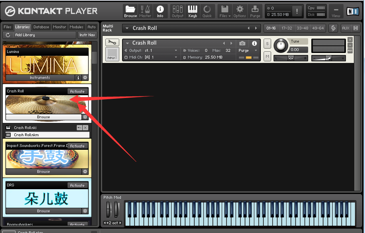The height and width of the screenshot is (233, 365).
Task: Open the Multi Rack name dropdown
Action: [127, 28]
